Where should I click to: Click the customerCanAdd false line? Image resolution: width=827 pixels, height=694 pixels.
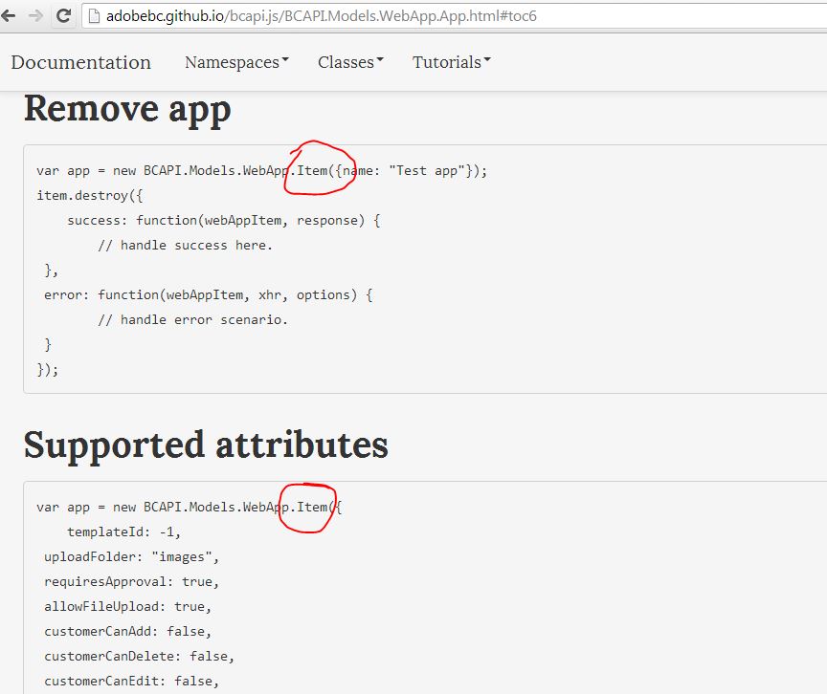(x=127, y=631)
